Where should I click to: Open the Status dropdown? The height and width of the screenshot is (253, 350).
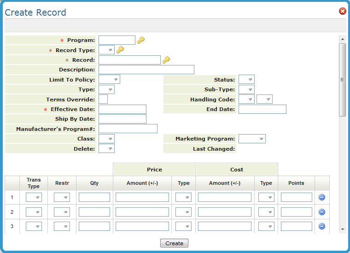[246, 80]
